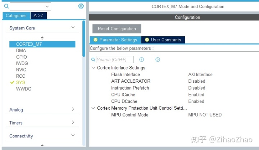The height and width of the screenshot is (150, 259).
Task: Open the Parameter Settings tab
Action: 115,40
